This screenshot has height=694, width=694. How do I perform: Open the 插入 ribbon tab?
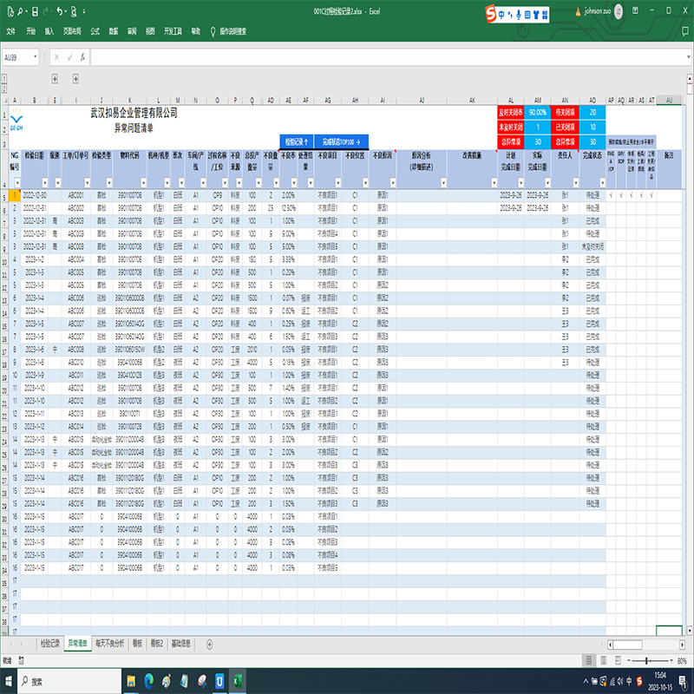point(49,31)
